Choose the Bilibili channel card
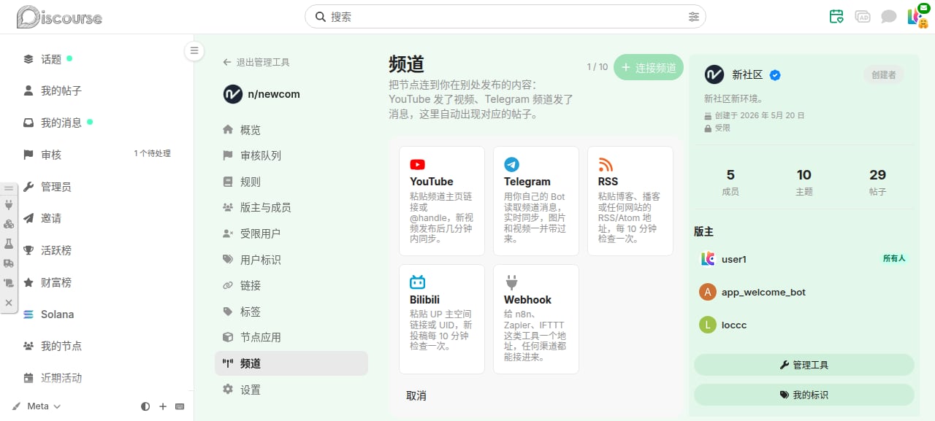Image resolution: width=935 pixels, height=421 pixels. pos(442,319)
